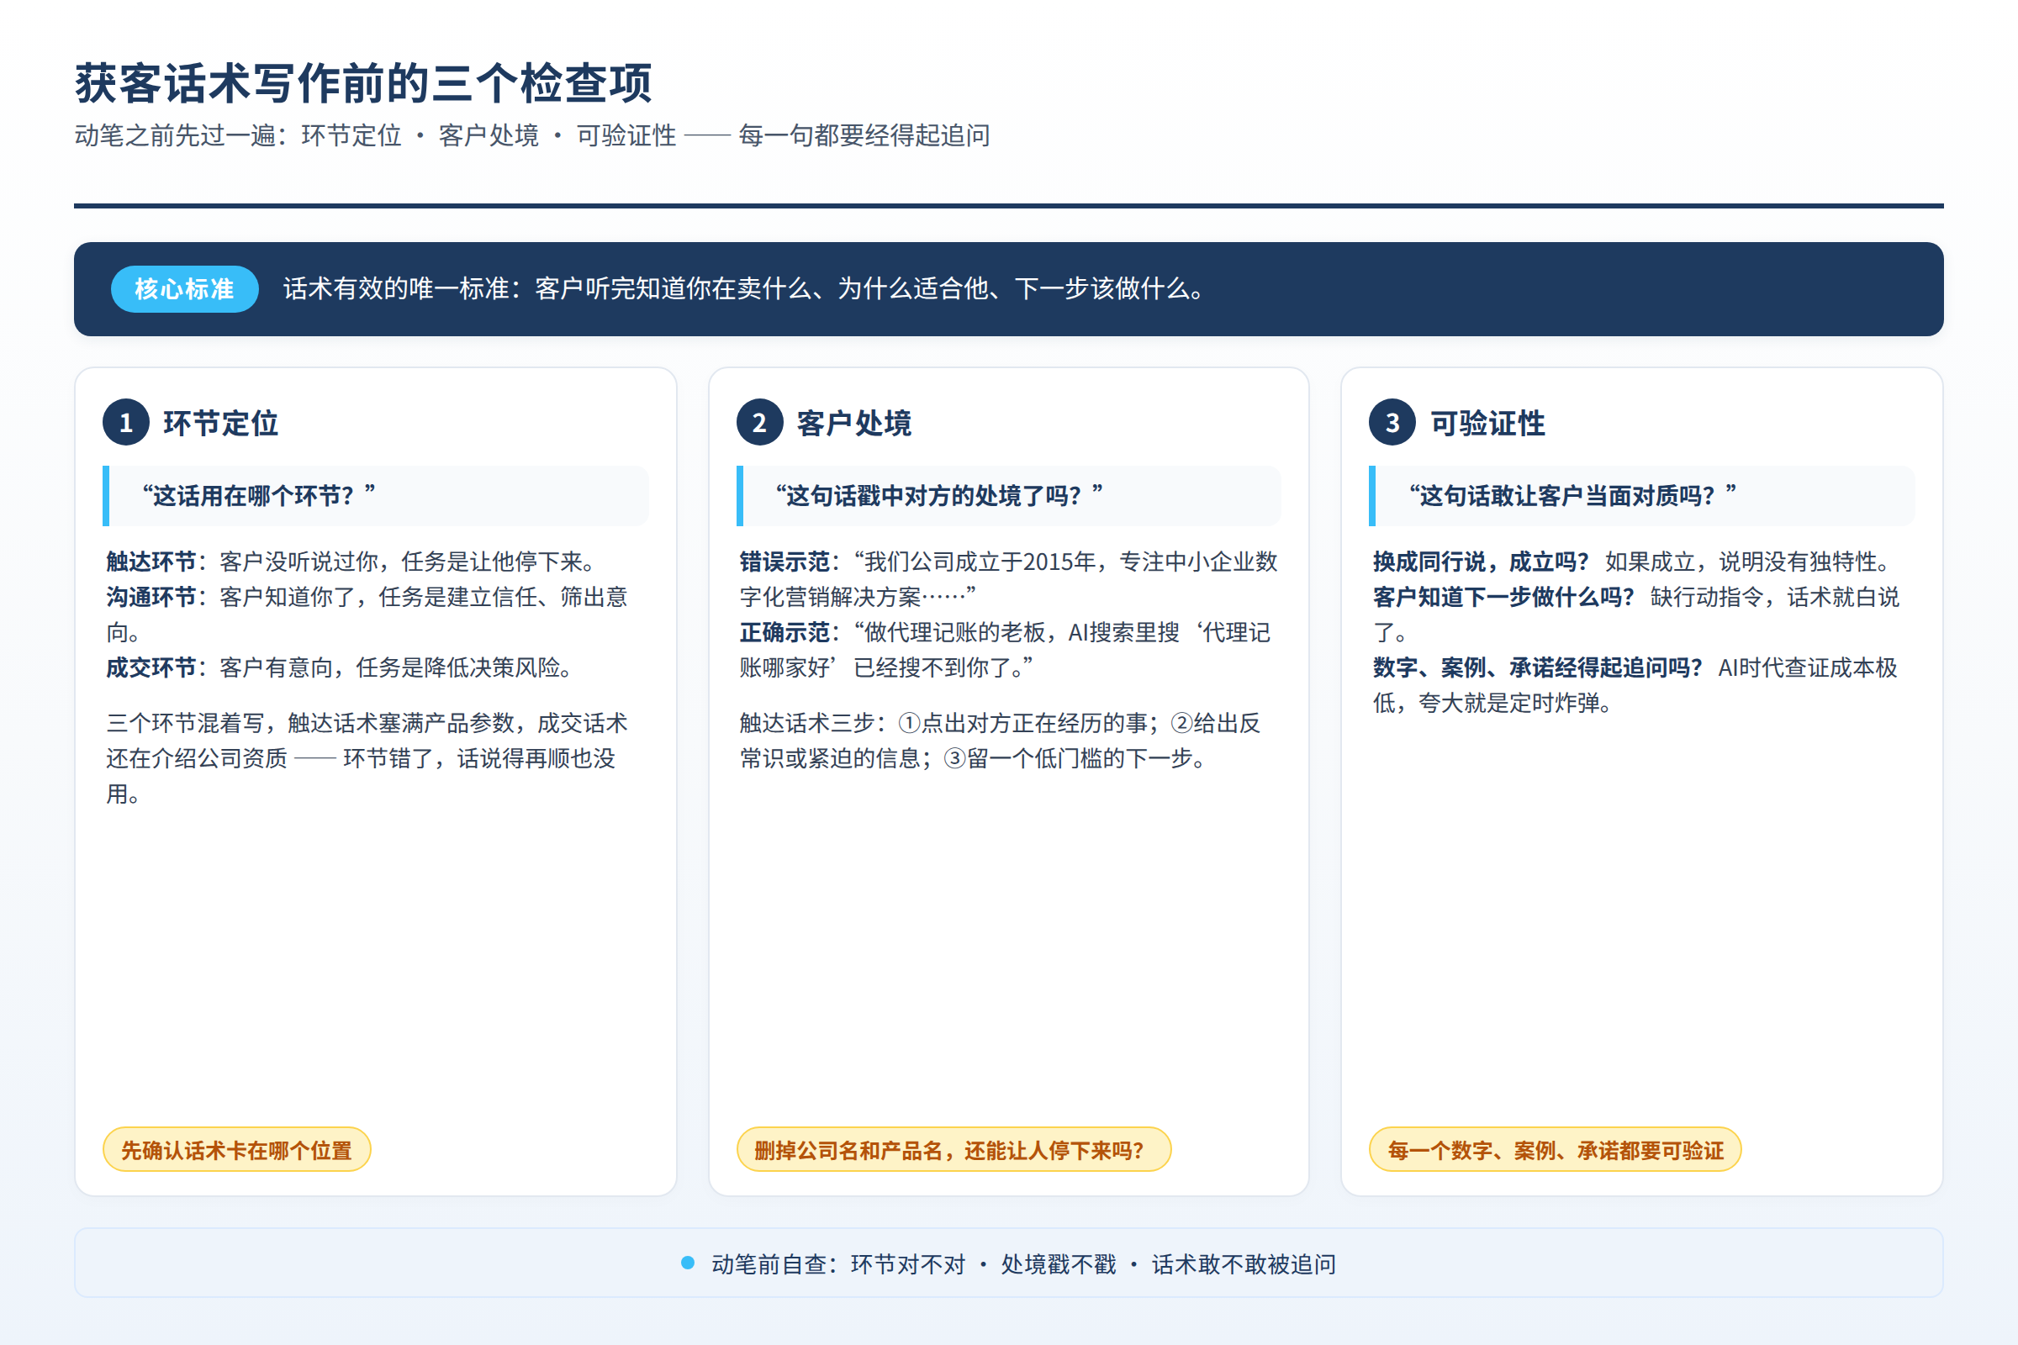2018x1345 pixels.
Task: Click the paragraph starting 三个环节混着写
Action: pyautogui.click(x=367, y=758)
